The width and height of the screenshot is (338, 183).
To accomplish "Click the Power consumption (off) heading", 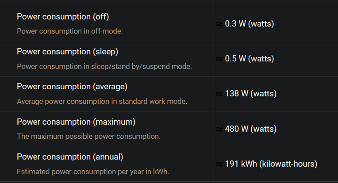I will [63, 17].
